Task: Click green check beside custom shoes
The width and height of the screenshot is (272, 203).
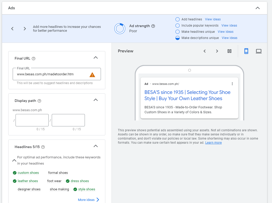Action: click(14, 173)
